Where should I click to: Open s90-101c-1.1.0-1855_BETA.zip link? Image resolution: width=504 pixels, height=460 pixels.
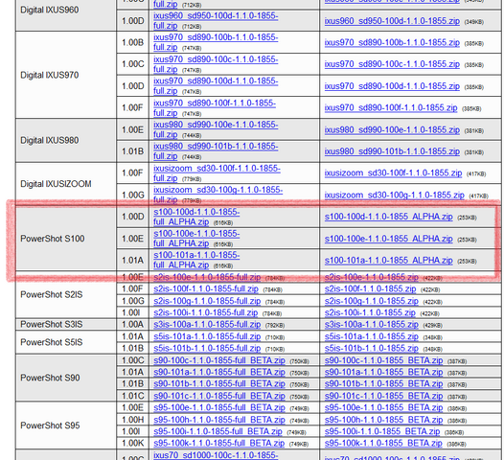pos(383,396)
